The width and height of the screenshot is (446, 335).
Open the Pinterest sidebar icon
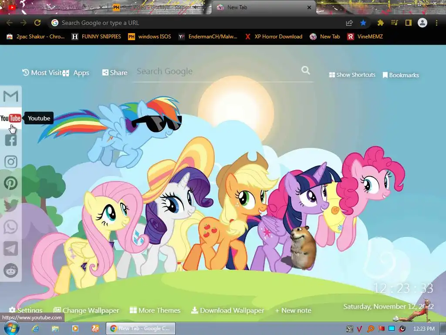tap(11, 183)
